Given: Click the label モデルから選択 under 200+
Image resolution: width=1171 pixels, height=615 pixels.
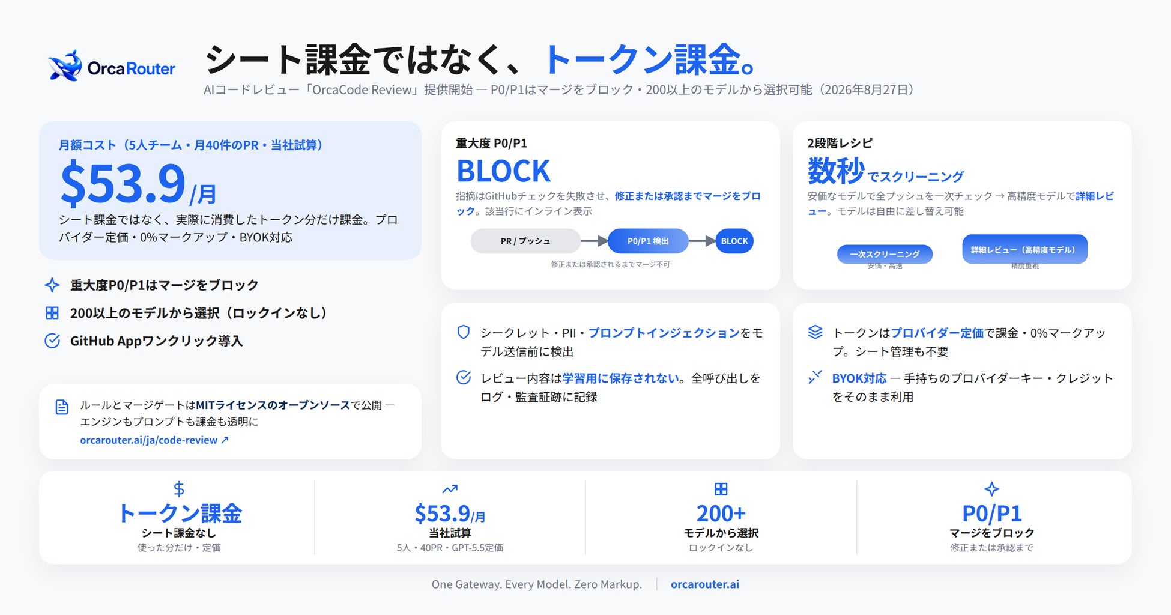Looking at the screenshot, I should tap(721, 533).
